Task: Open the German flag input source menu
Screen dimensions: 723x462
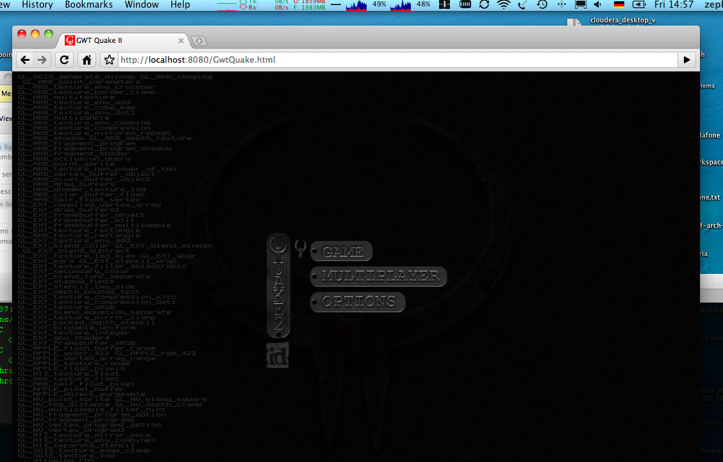Action: [x=619, y=5]
